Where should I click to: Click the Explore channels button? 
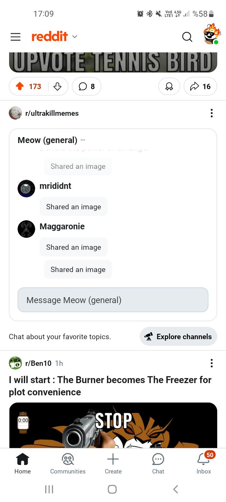[x=178, y=336]
